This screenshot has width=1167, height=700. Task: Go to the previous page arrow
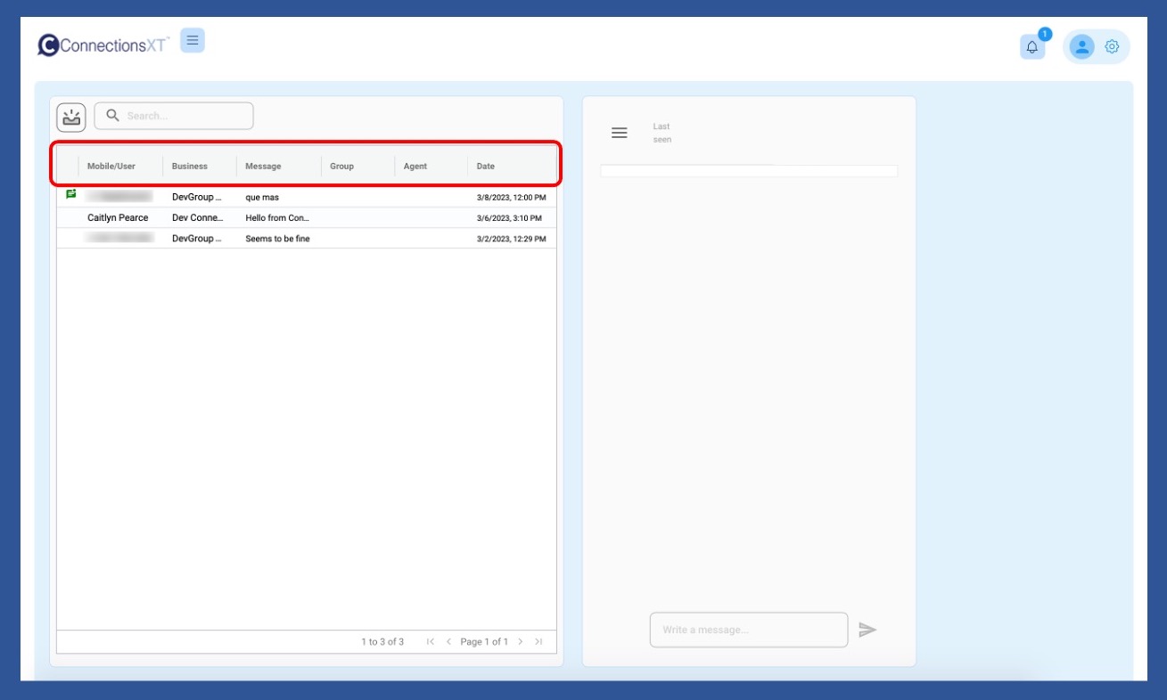(448, 641)
